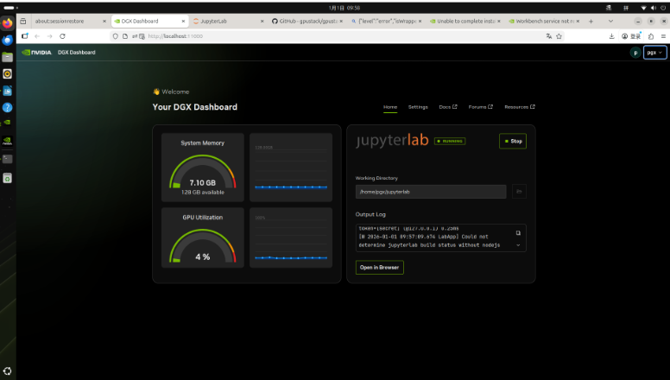Open the Docs external link
The width and height of the screenshot is (670, 380).
click(447, 107)
